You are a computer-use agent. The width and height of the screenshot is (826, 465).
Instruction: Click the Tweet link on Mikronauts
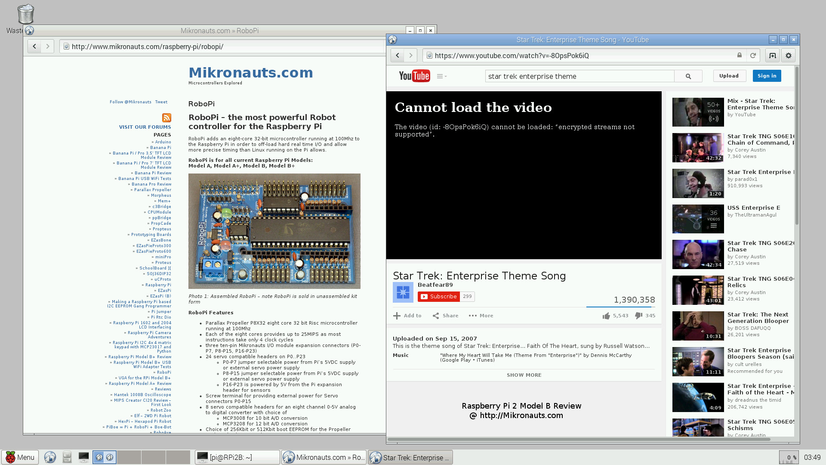click(161, 102)
